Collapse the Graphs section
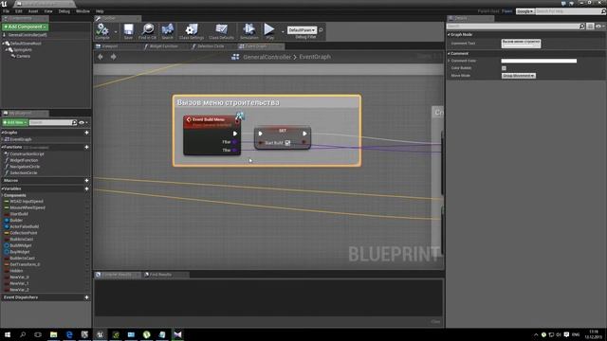This screenshot has height=341, width=607. pos(2,133)
